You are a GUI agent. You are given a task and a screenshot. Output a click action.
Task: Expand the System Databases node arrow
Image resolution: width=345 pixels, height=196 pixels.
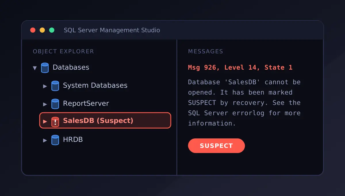tap(45, 86)
